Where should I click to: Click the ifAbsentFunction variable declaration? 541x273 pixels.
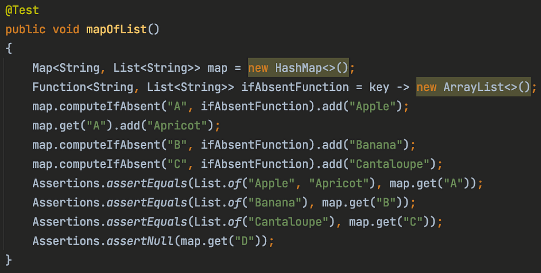tap(295, 87)
